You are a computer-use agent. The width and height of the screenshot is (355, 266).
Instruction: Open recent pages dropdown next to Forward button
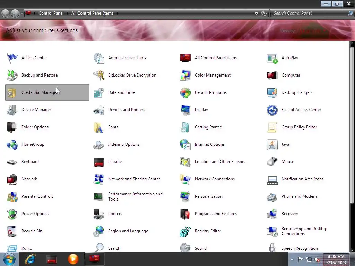coord(22,14)
